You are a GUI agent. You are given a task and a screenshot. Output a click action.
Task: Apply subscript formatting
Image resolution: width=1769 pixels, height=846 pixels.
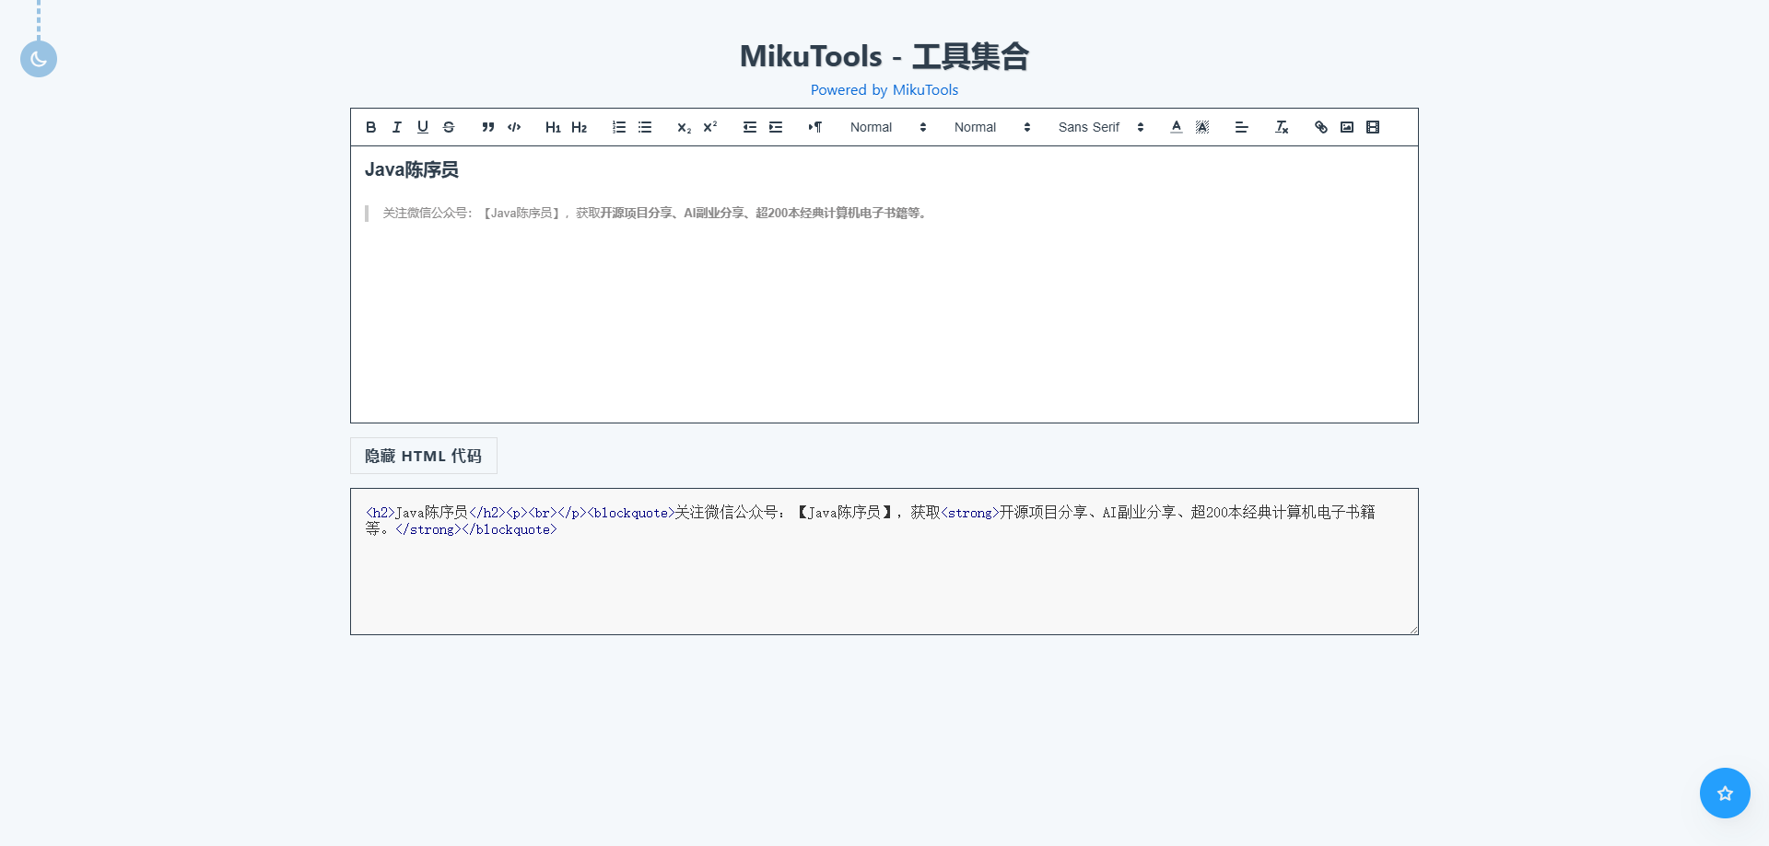[x=684, y=127]
